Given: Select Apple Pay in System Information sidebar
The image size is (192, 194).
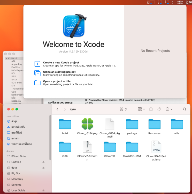Looking at the screenshot, I should (17, 64).
